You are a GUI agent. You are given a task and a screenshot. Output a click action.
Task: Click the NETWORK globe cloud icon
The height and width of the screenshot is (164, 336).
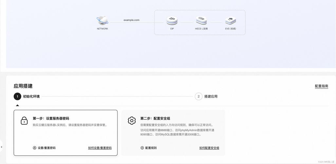pos(103,21)
